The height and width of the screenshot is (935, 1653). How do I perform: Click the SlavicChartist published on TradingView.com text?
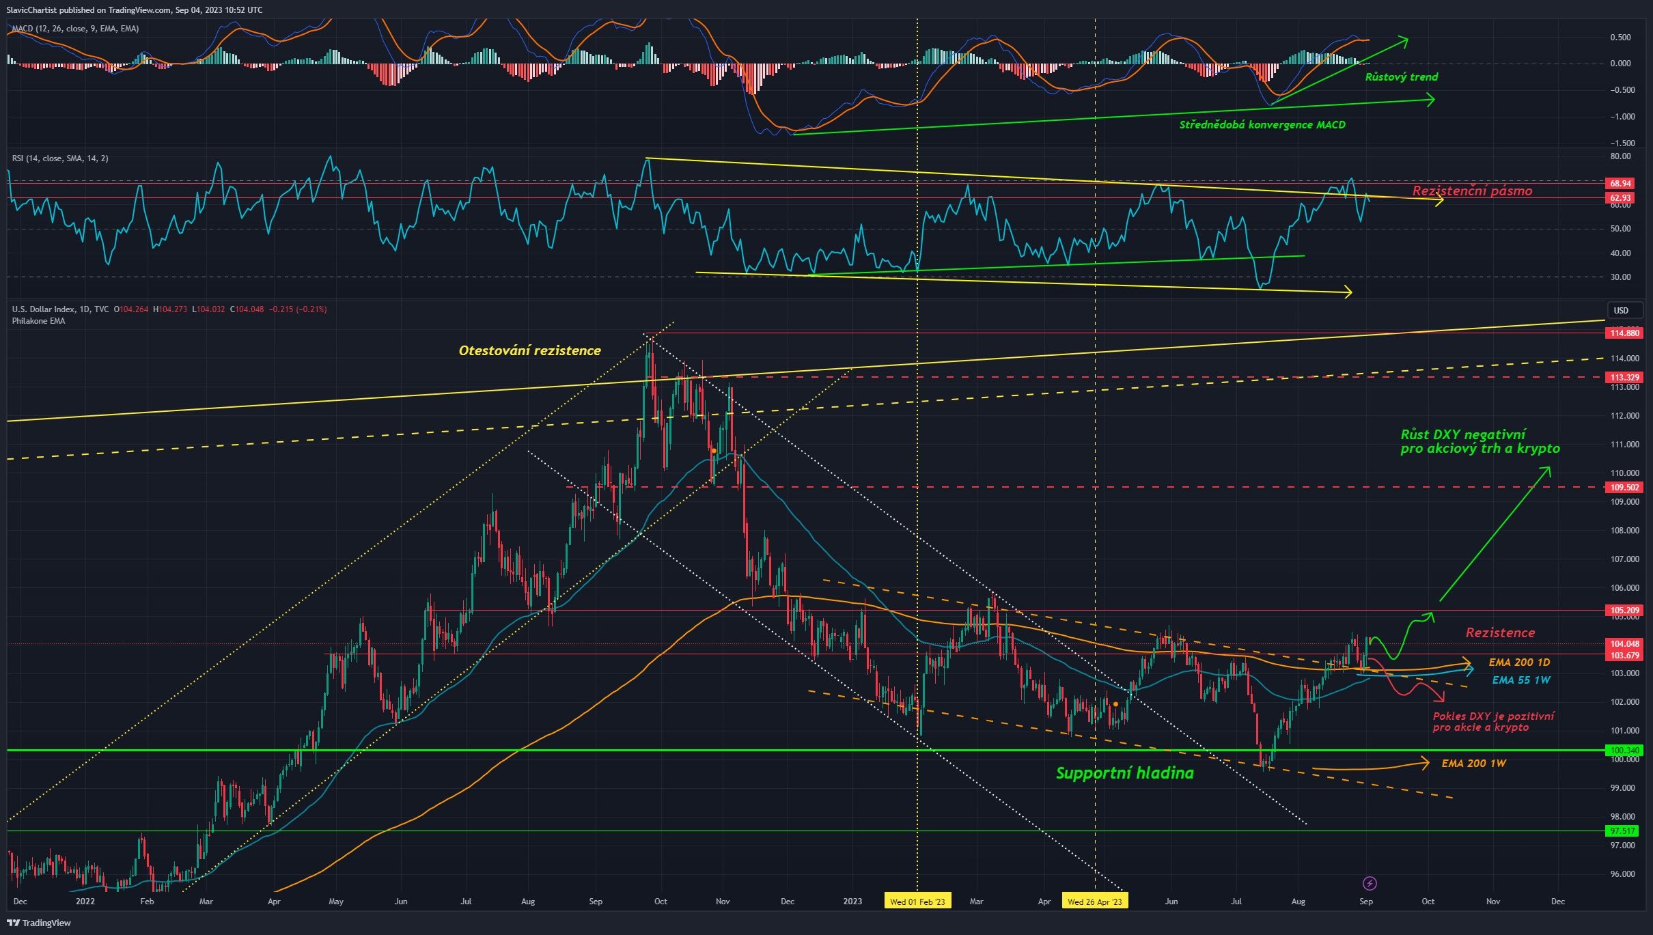(x=133, y=10)
